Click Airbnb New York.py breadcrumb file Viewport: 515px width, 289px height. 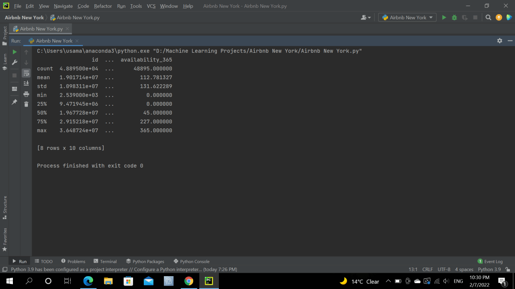tap(75, 18)
